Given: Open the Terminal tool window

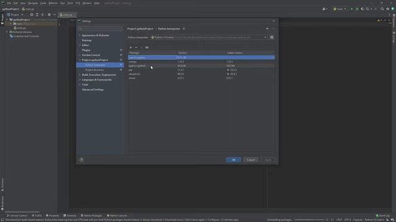Looking at the screenshot, I should [x=70, y=216].
